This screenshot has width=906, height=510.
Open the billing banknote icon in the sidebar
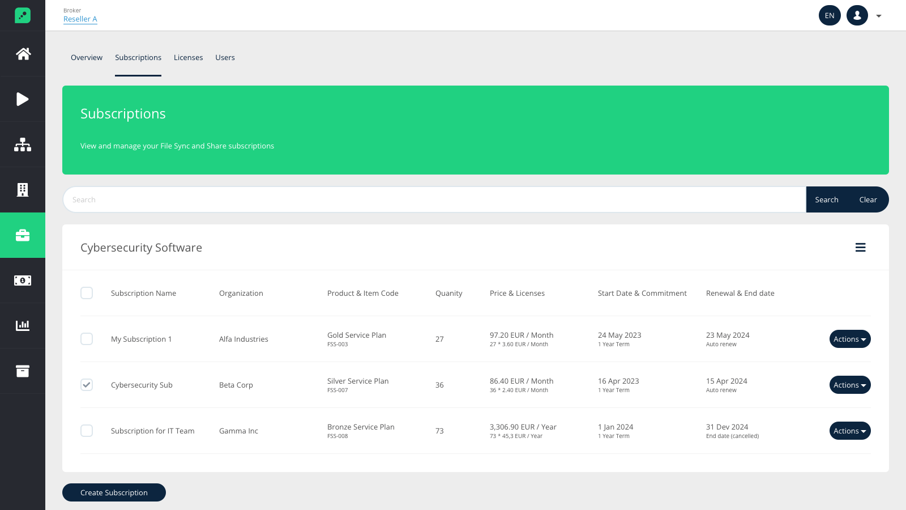[x=23, y=280]
